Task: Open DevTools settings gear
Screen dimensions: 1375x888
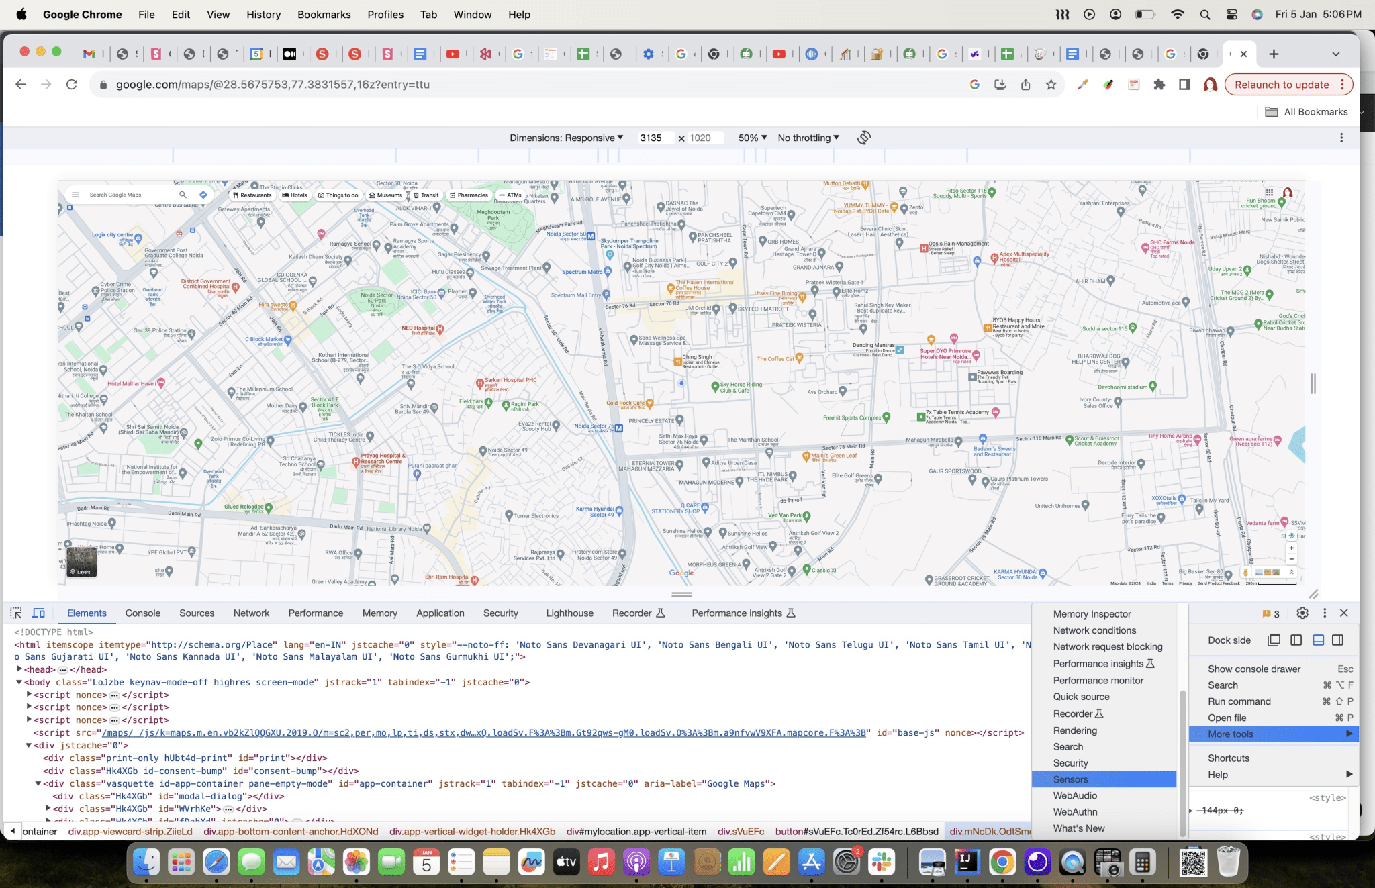Action: pos(1302,613)
